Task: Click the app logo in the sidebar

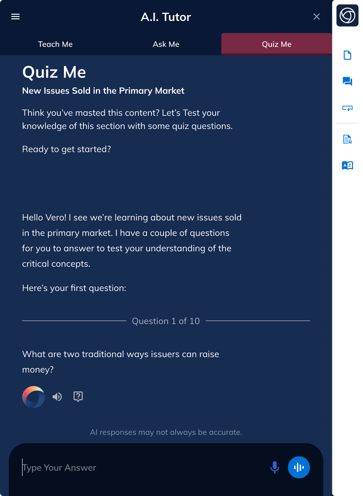Action: (x=347, y=15)
